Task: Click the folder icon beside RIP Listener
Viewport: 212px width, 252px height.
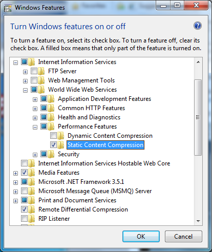Action: coord(32,219)
